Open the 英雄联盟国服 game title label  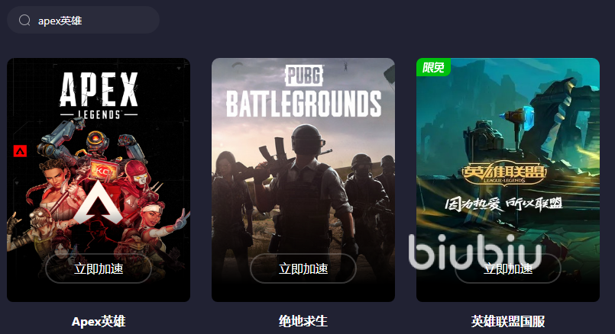tap(508, 322)
